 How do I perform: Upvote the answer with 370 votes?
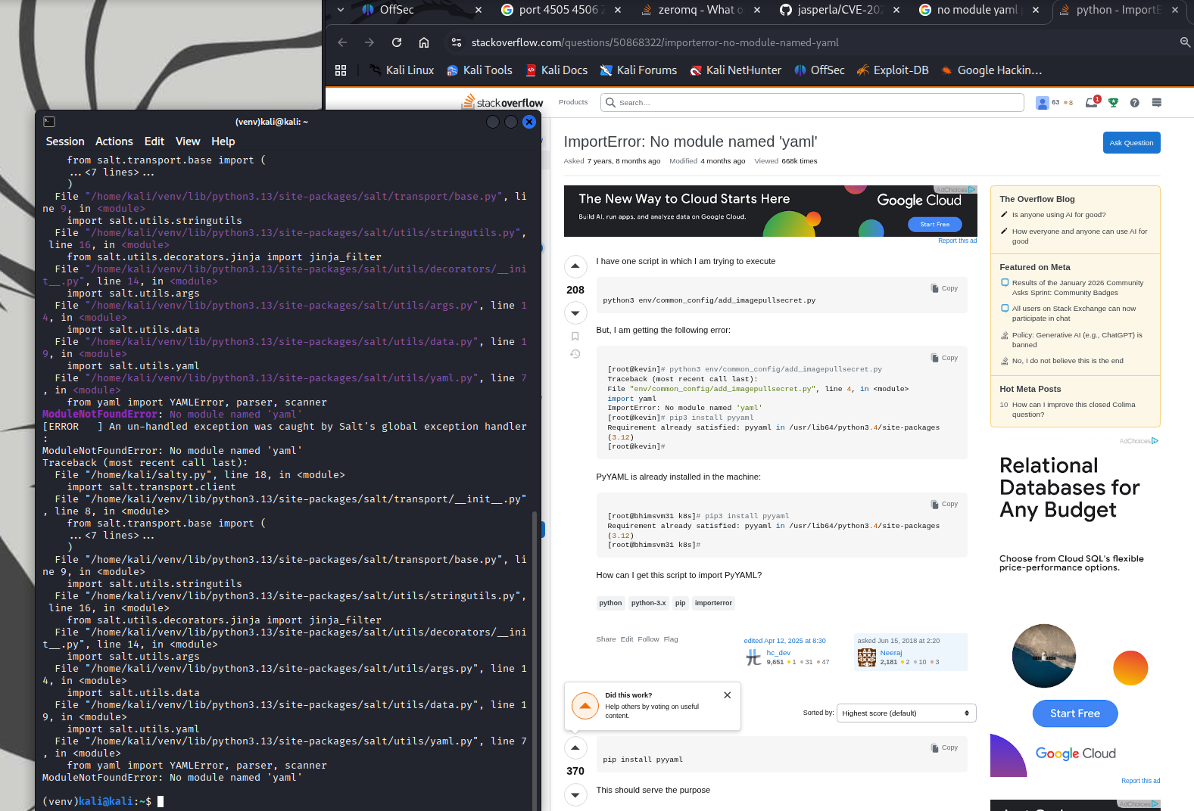tap(575, 747)
